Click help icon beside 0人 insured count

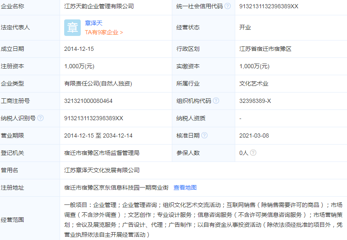(x=253, y=152)
